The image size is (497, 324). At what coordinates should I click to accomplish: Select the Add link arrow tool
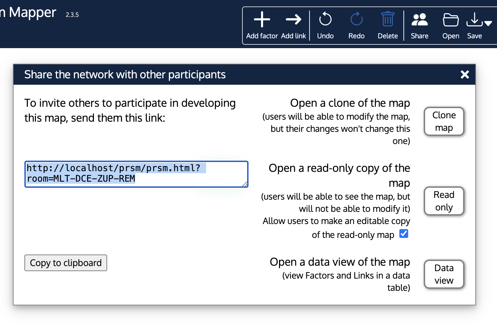293,20
